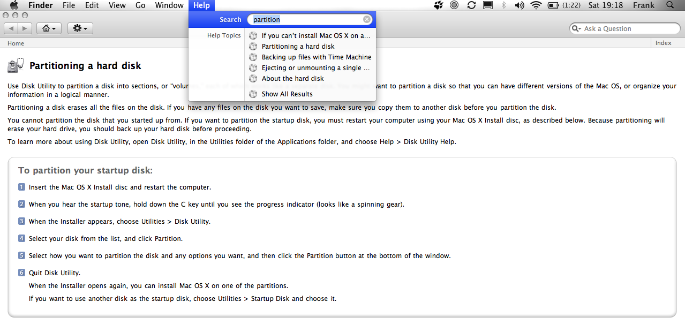This screenshot has width=685, height=325.
Task: Open the Home button dropdown
Action: pyautogui.click(x=49, y=28)
